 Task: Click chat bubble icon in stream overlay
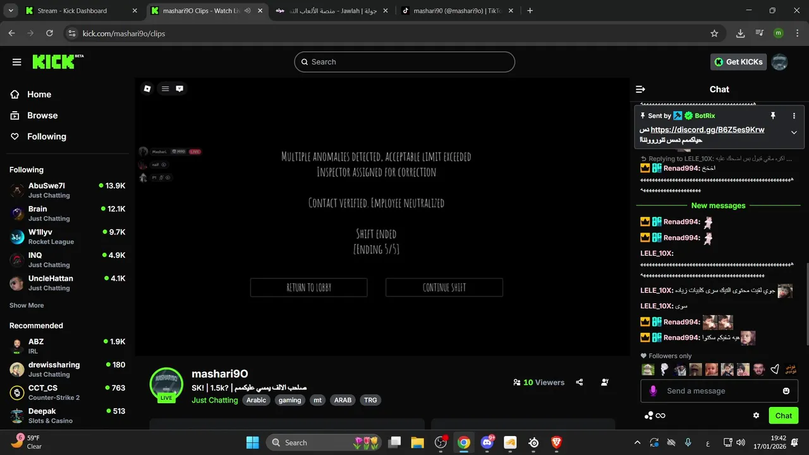click(179, 88)
